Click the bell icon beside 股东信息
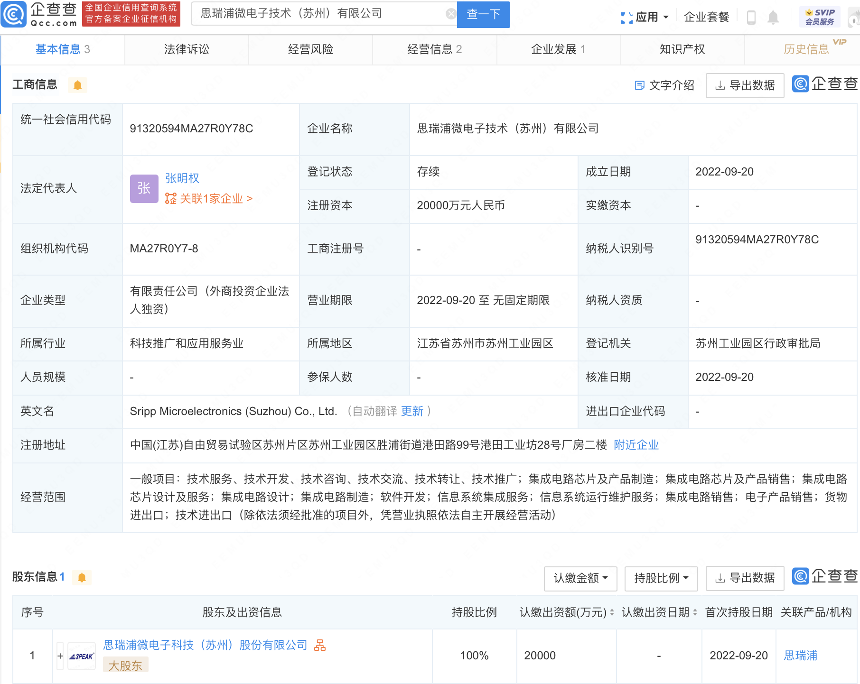Screen dimensions: 860x684 click(x=82, y=577)
